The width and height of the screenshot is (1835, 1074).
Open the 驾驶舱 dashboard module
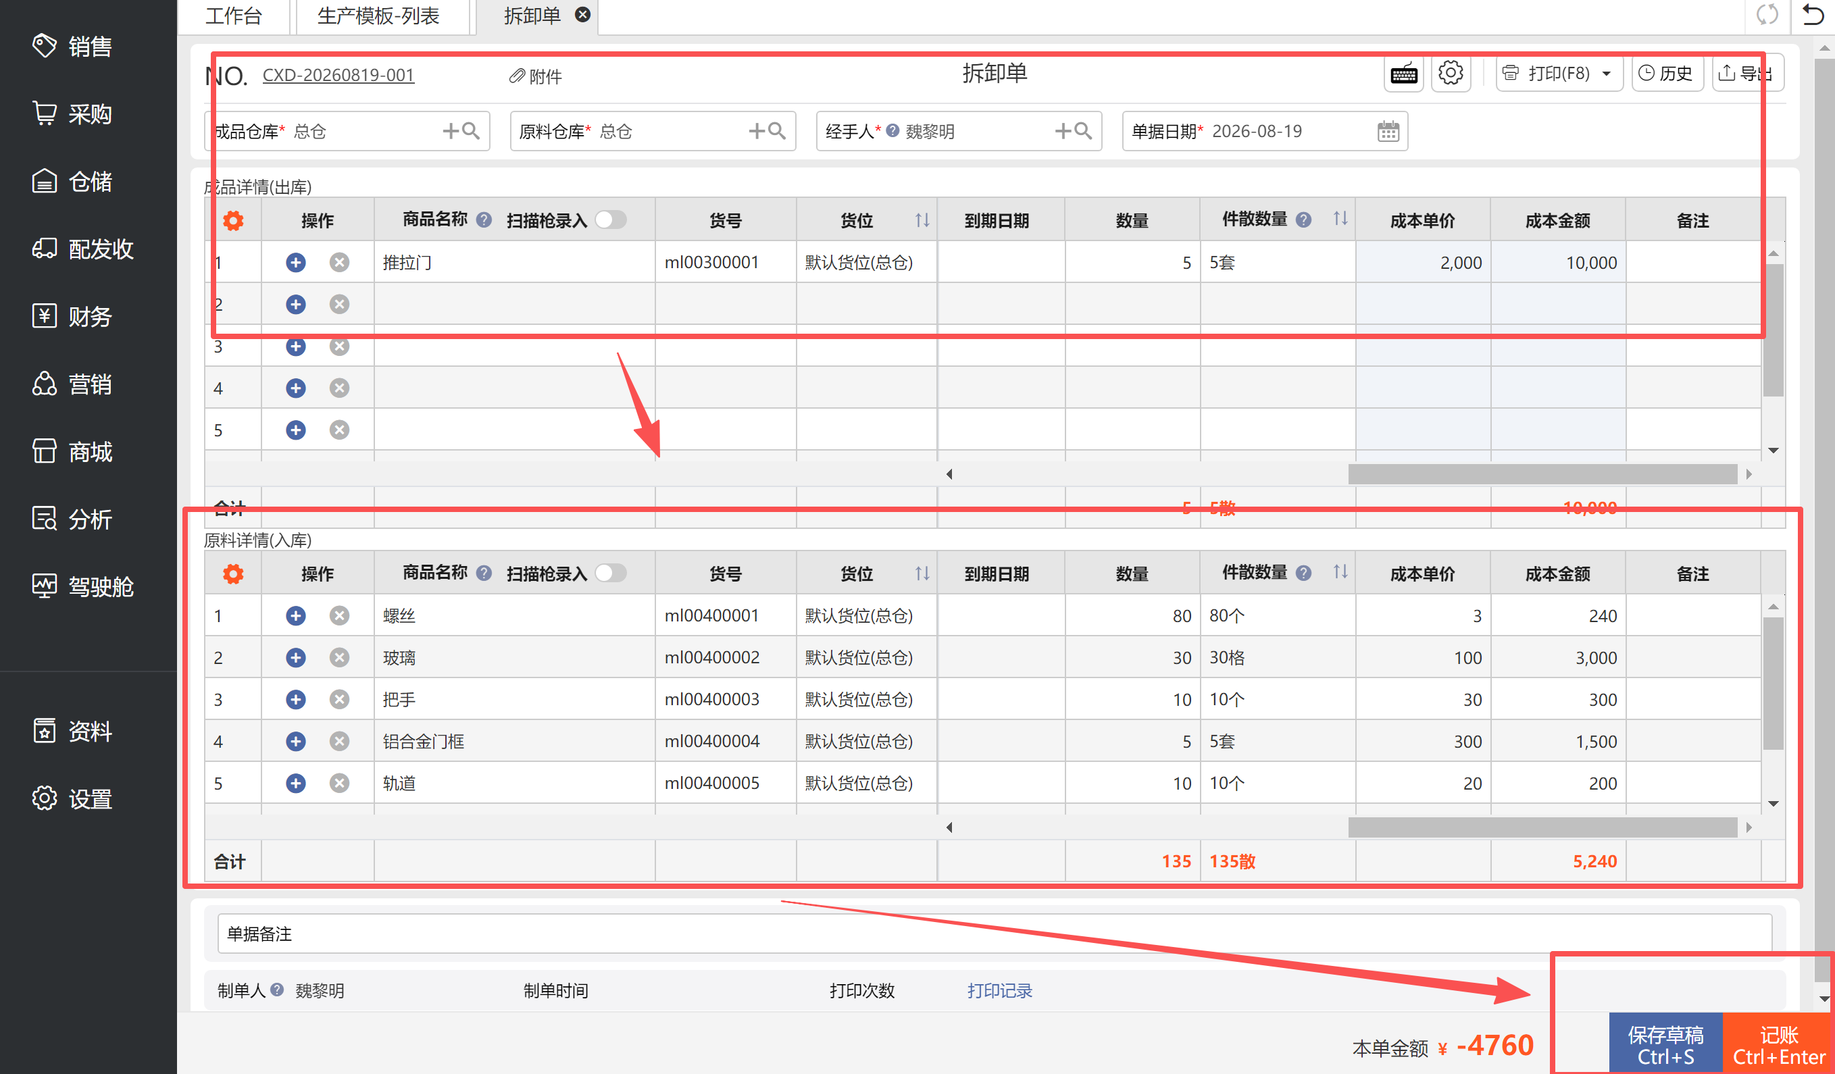[x=83, y=586]
